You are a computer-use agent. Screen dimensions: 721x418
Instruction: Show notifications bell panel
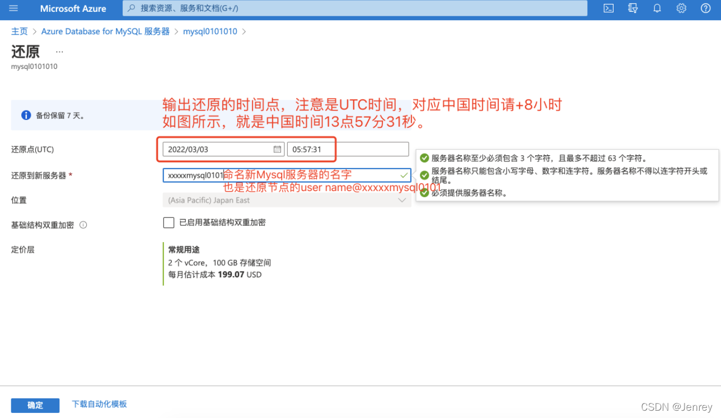tap(657, 8)
